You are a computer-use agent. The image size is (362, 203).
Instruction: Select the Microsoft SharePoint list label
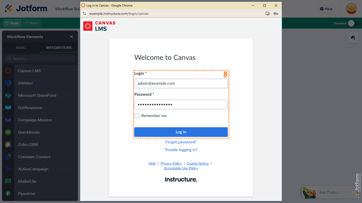click(x=37, y=95)
